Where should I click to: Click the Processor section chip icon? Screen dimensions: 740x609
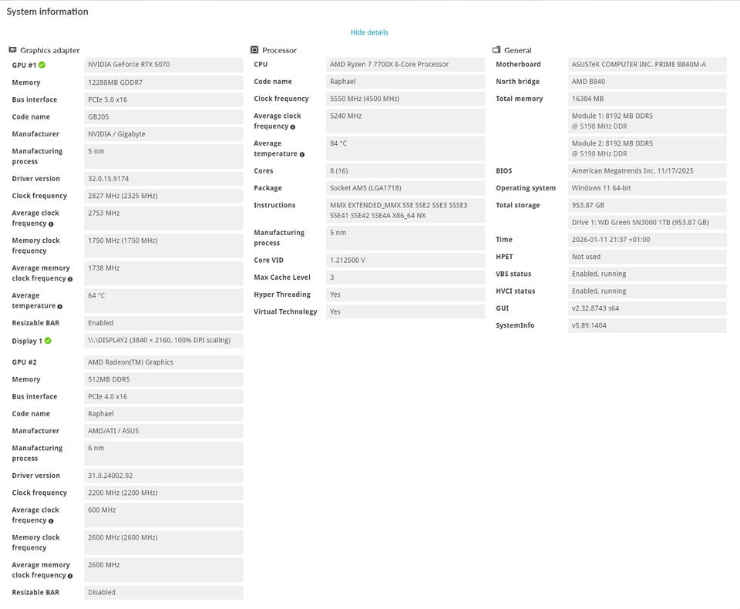tap(254, 49)
